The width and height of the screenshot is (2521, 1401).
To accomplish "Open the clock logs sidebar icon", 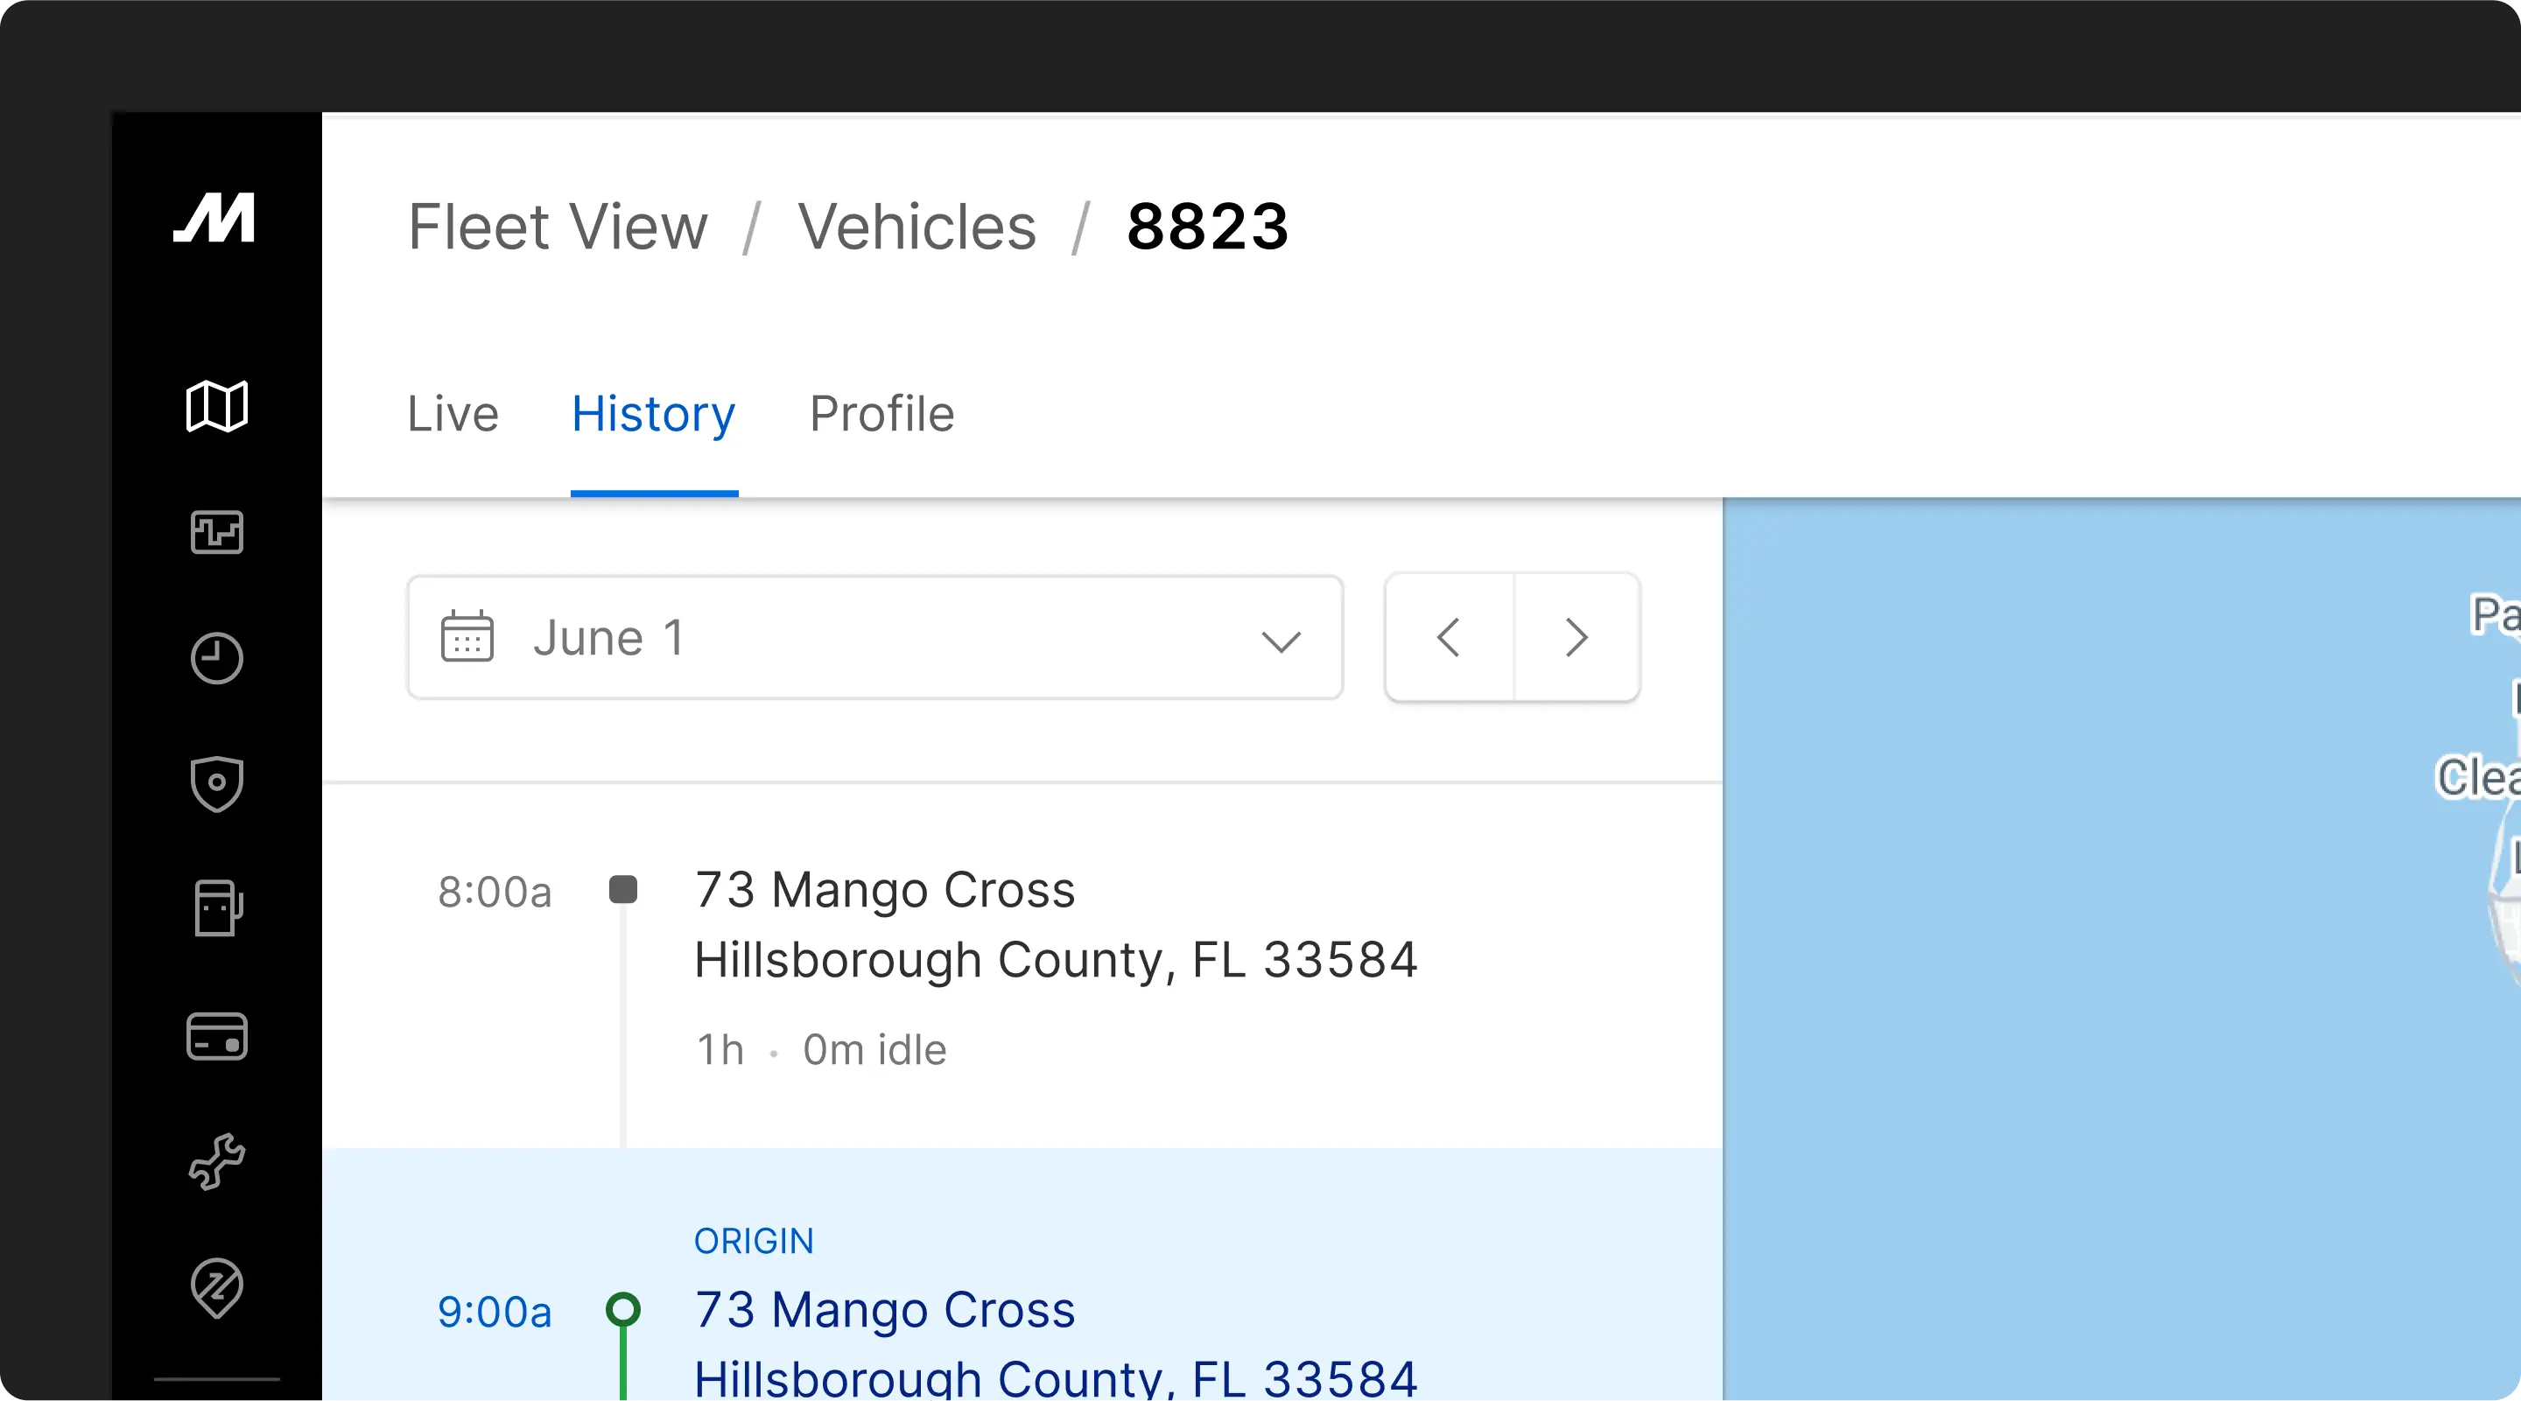I will coord(216,658).
